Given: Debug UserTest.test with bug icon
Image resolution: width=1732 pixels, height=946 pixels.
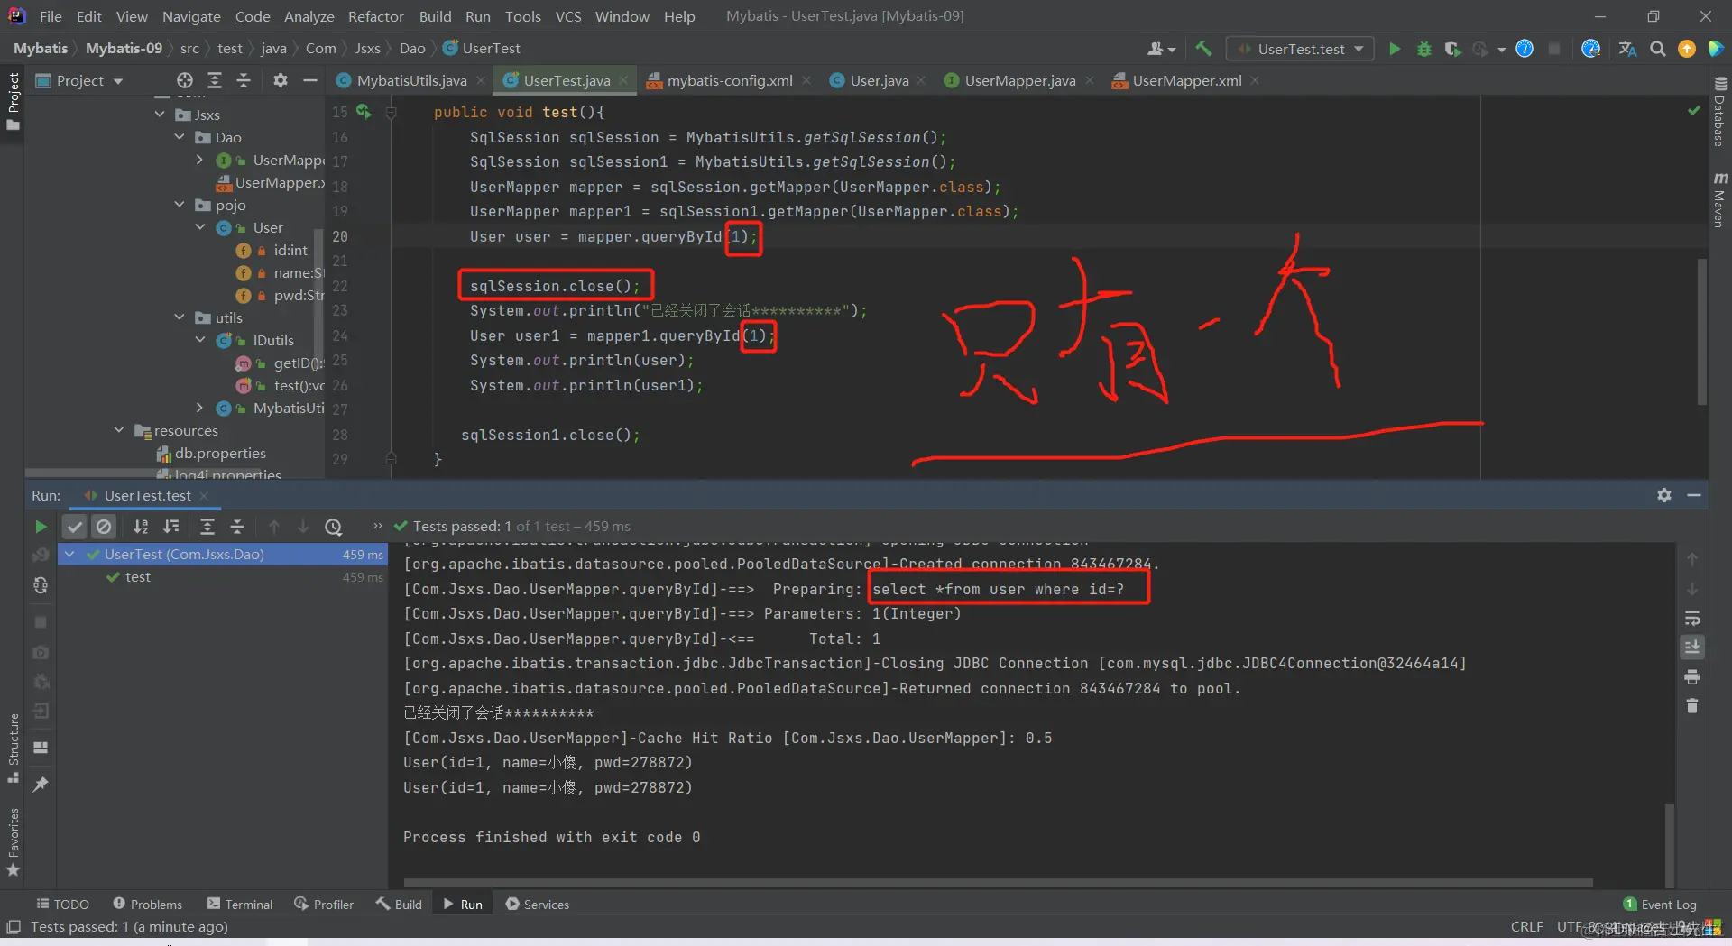Looking at the screenshot, I should point(1424,49).
